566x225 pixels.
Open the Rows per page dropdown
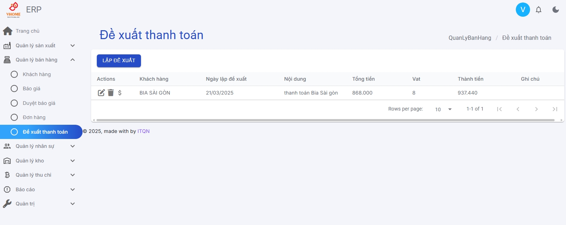(443, 109)
